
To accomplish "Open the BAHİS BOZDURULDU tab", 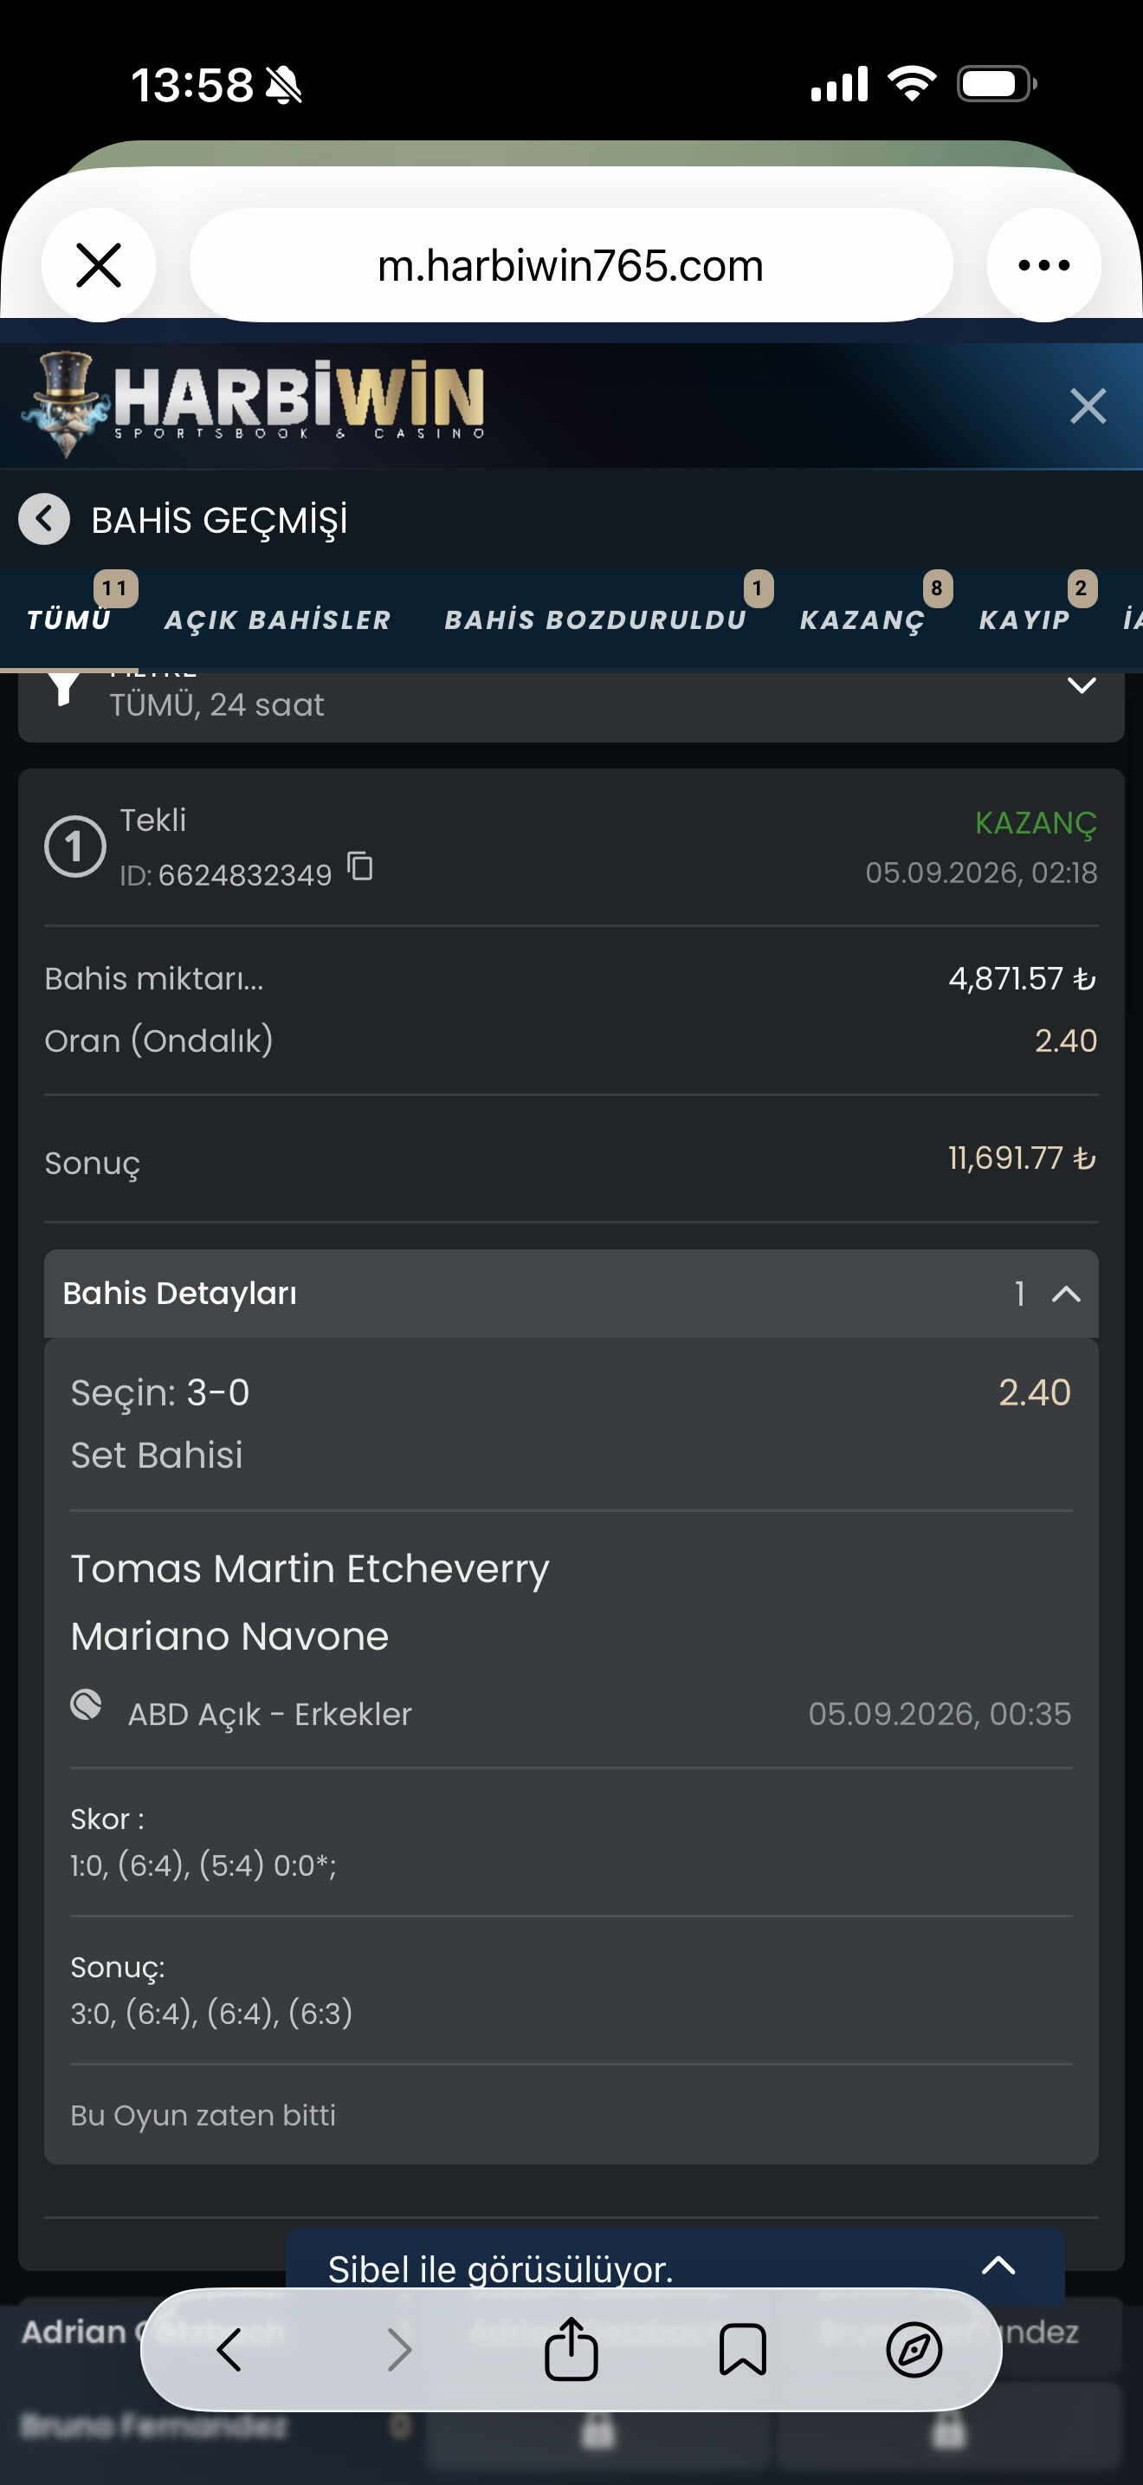I will pos(596,620).
